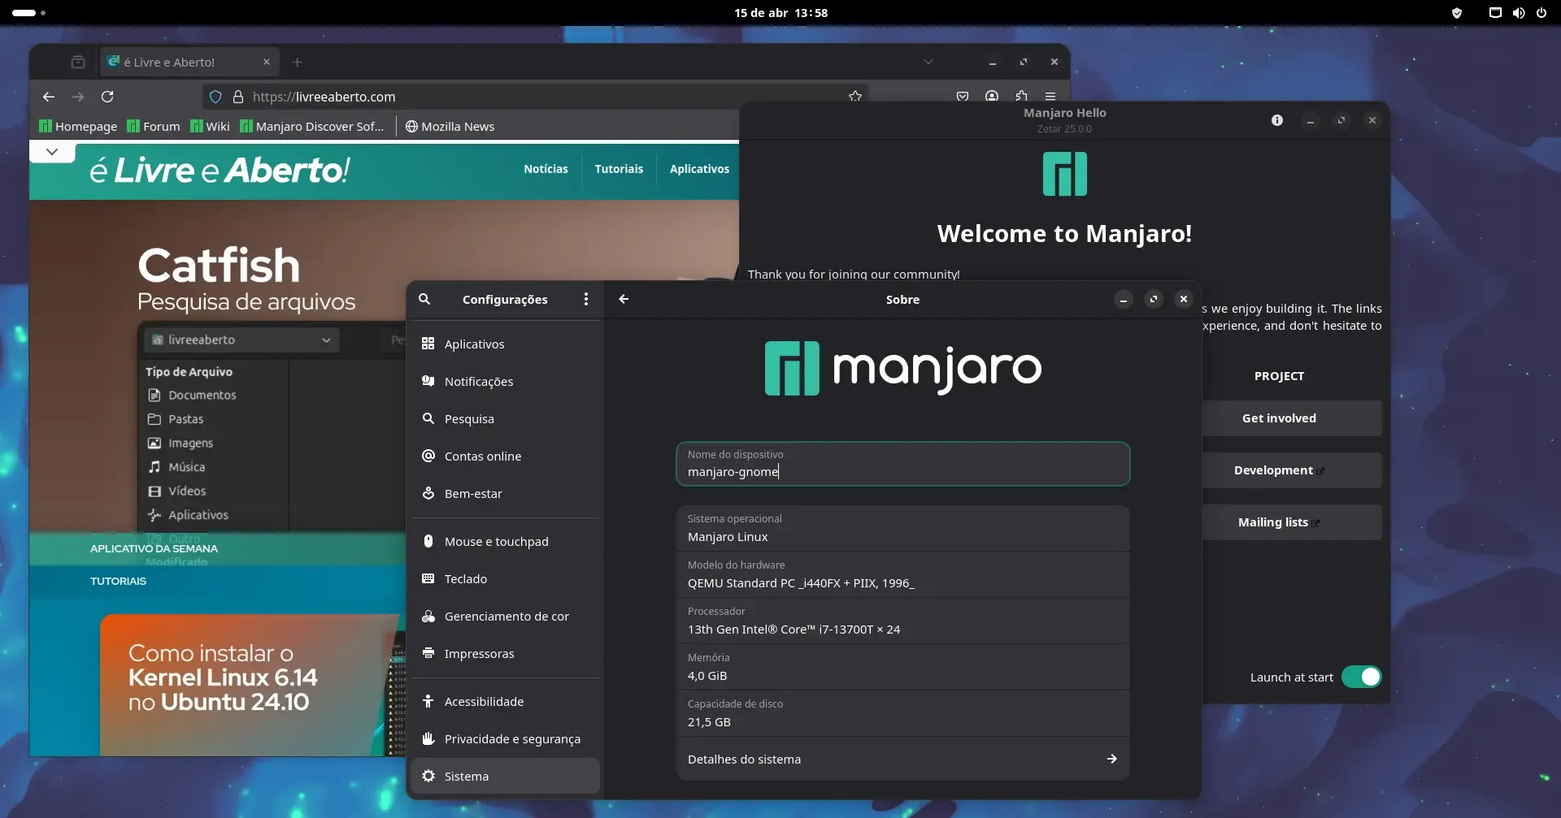1561x818 pixels.
Task: Open Impressoras settings
Action: 505,653
